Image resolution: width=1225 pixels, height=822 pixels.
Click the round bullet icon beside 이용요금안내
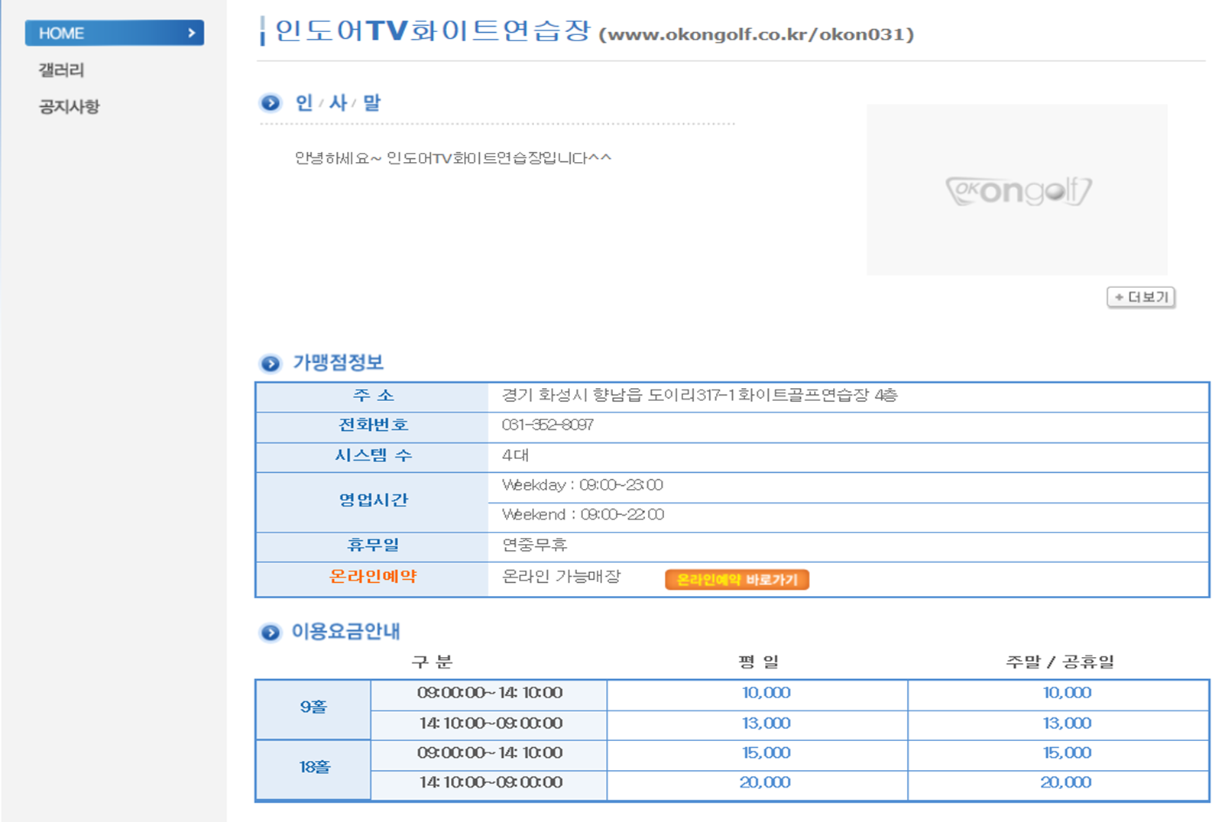point(271,633)
